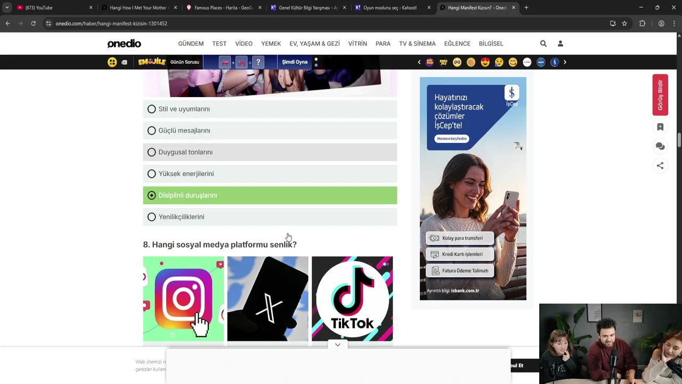This screenshot has height=384, width=682.
Task: Collapse bottom ad with chevron down
Action: click(338, 345)
